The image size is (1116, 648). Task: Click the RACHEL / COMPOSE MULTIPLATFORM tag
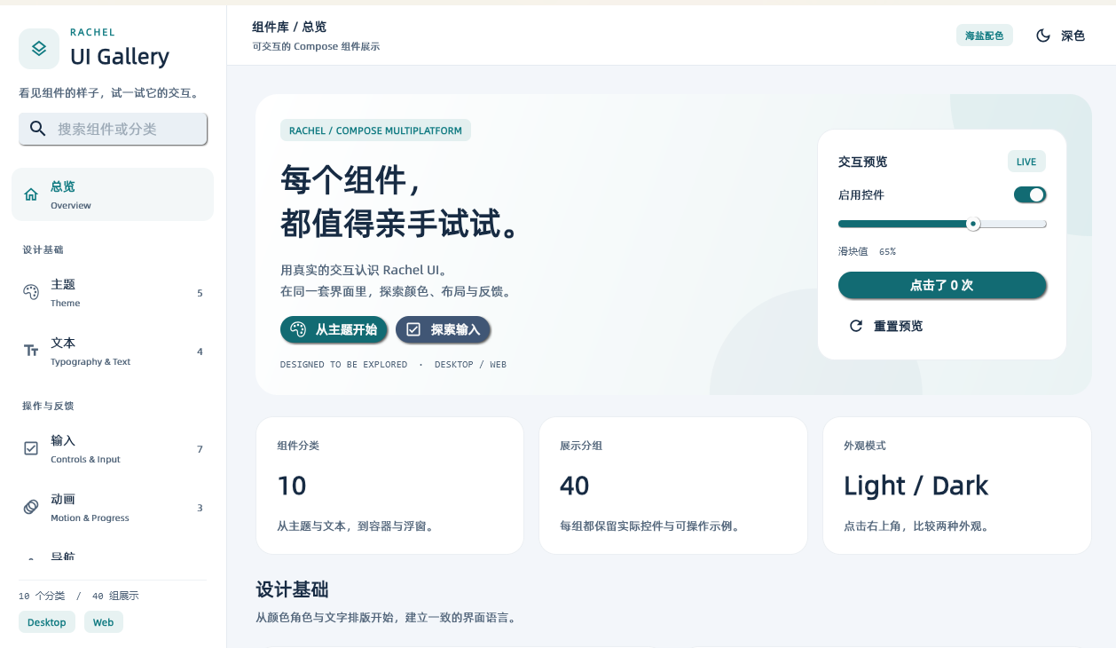click(375, 130)
